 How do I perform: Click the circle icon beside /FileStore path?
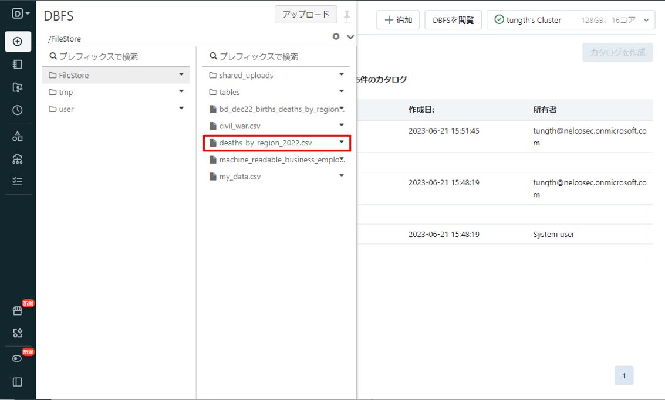click(x=336, y=36)
